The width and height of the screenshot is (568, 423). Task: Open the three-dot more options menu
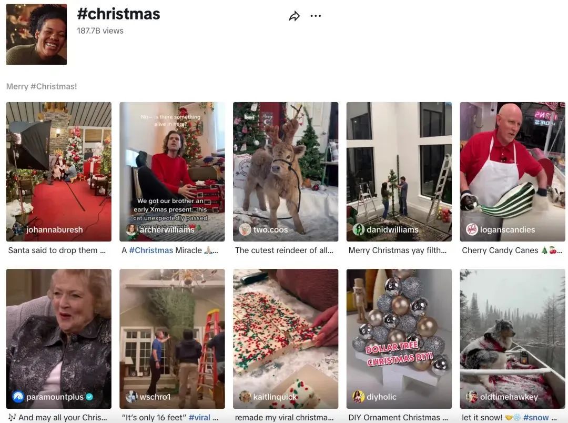(x=316, y=16)
